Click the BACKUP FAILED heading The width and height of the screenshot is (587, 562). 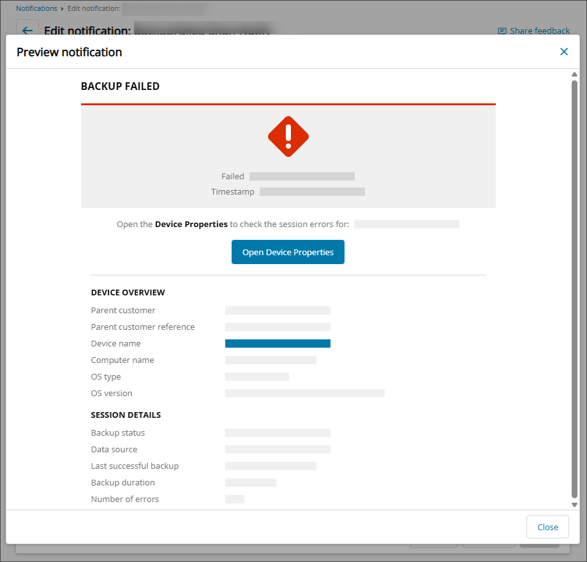120,86
